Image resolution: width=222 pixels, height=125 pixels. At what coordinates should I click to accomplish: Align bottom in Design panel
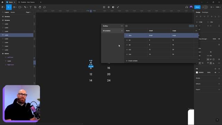point(215,17)
